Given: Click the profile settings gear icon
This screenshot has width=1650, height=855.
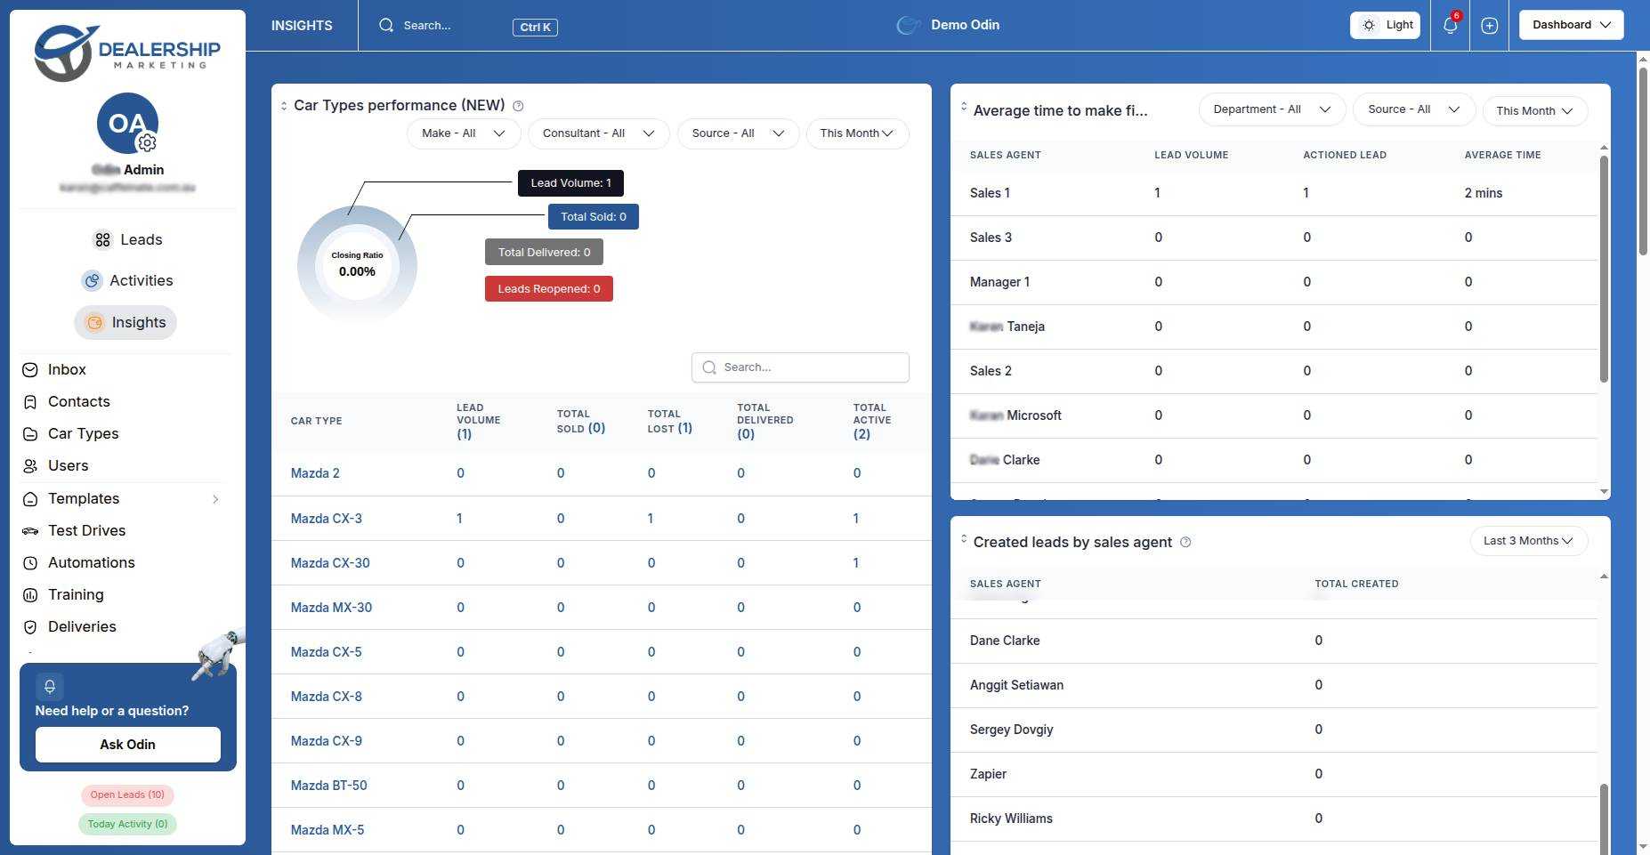Looking at the screenshot, I should (147, 142).
